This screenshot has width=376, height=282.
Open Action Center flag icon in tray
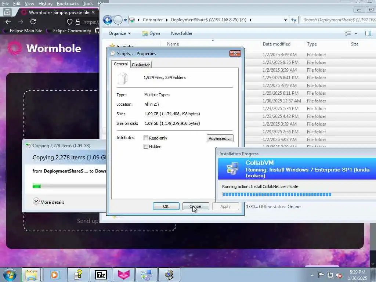click(321, 275)
